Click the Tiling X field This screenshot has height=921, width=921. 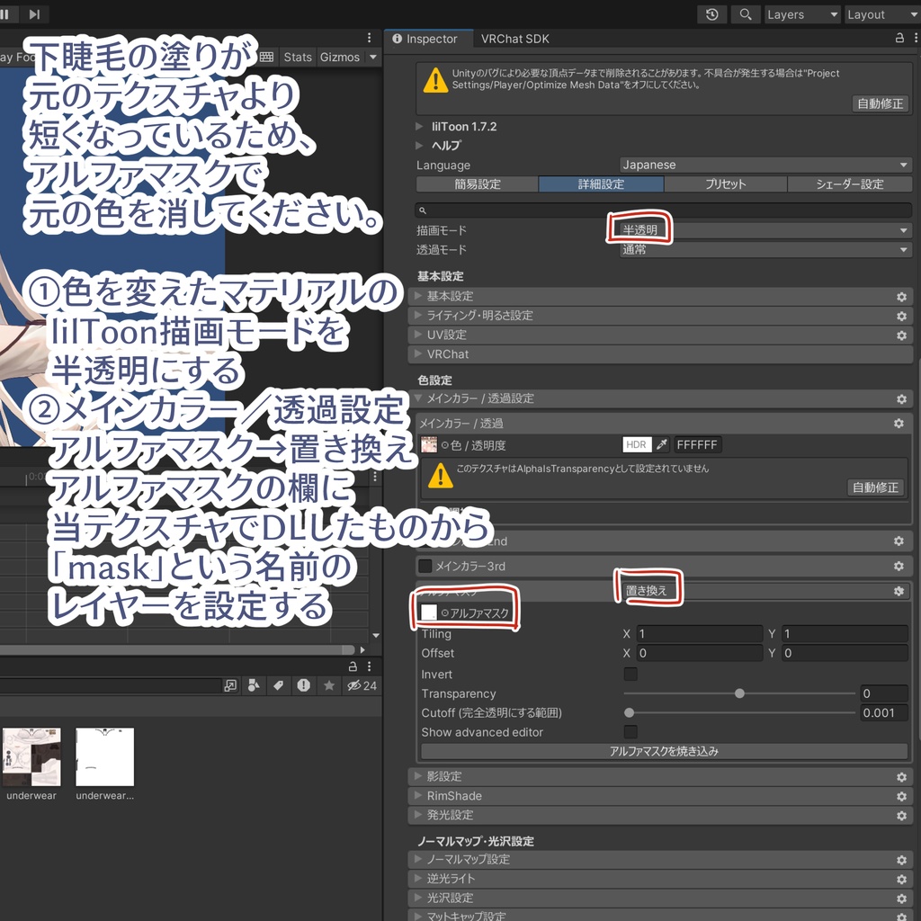[x=699, y=634]
